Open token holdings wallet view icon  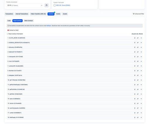[x=46, y=5]
